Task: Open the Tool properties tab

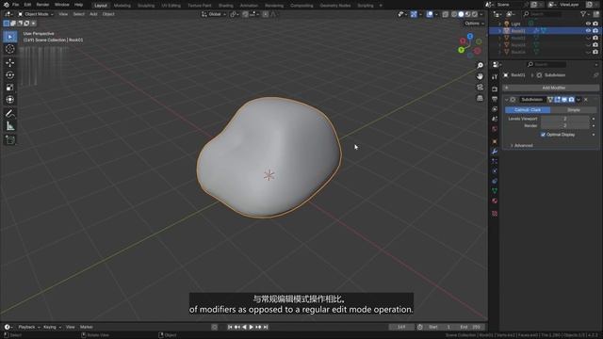Action: pyautogui.click(x=495, y=77)
